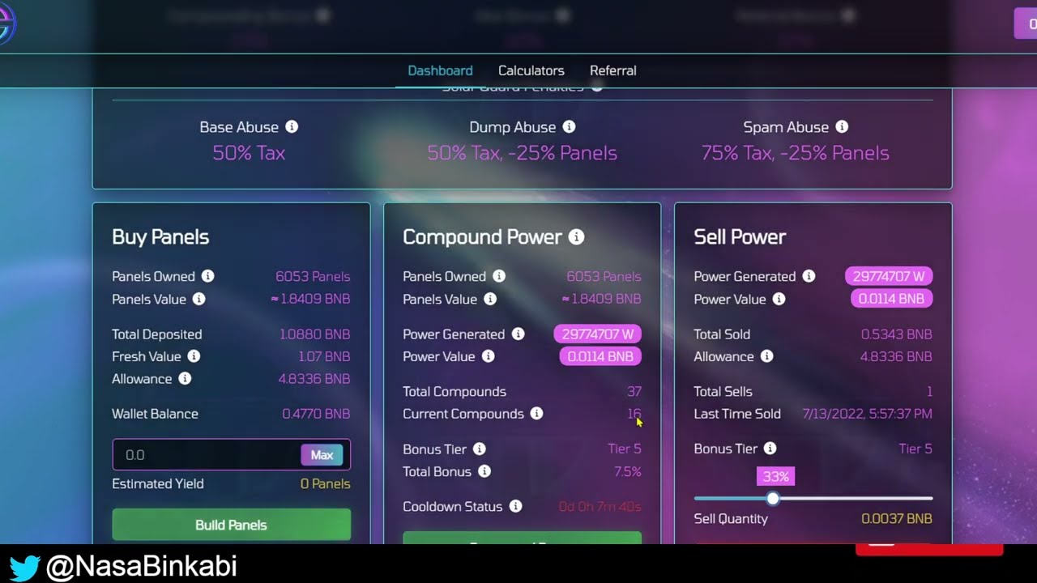1037x583 pixels.
Task: Click the Estimated Yield 0 Panels value
Action: pyautogui.click(x=326, y=483)
